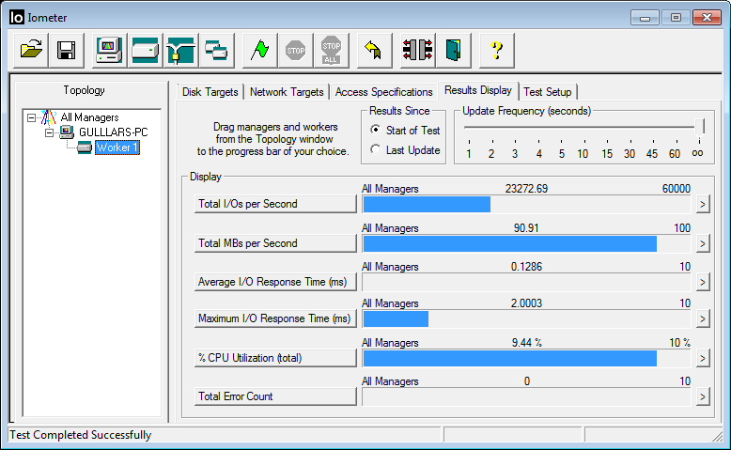
Task: Stop the current test
Action: click(x=296, y=50)
